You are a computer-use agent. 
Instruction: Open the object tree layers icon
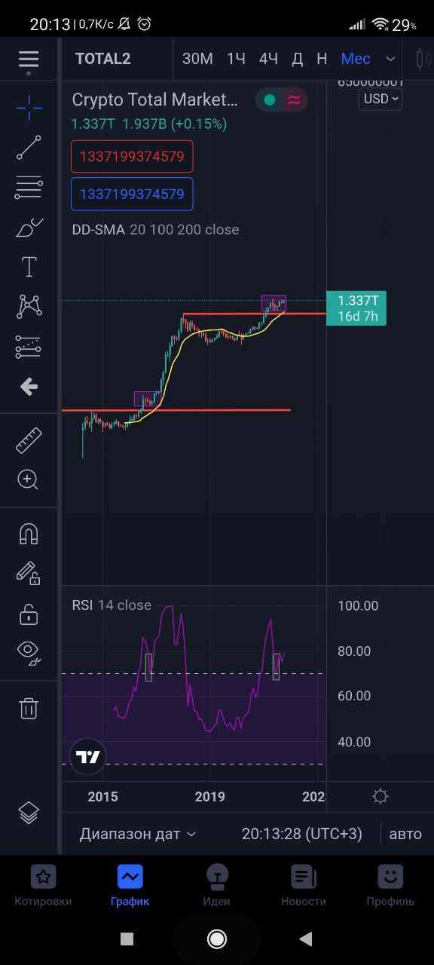click(x=29, y=813)
